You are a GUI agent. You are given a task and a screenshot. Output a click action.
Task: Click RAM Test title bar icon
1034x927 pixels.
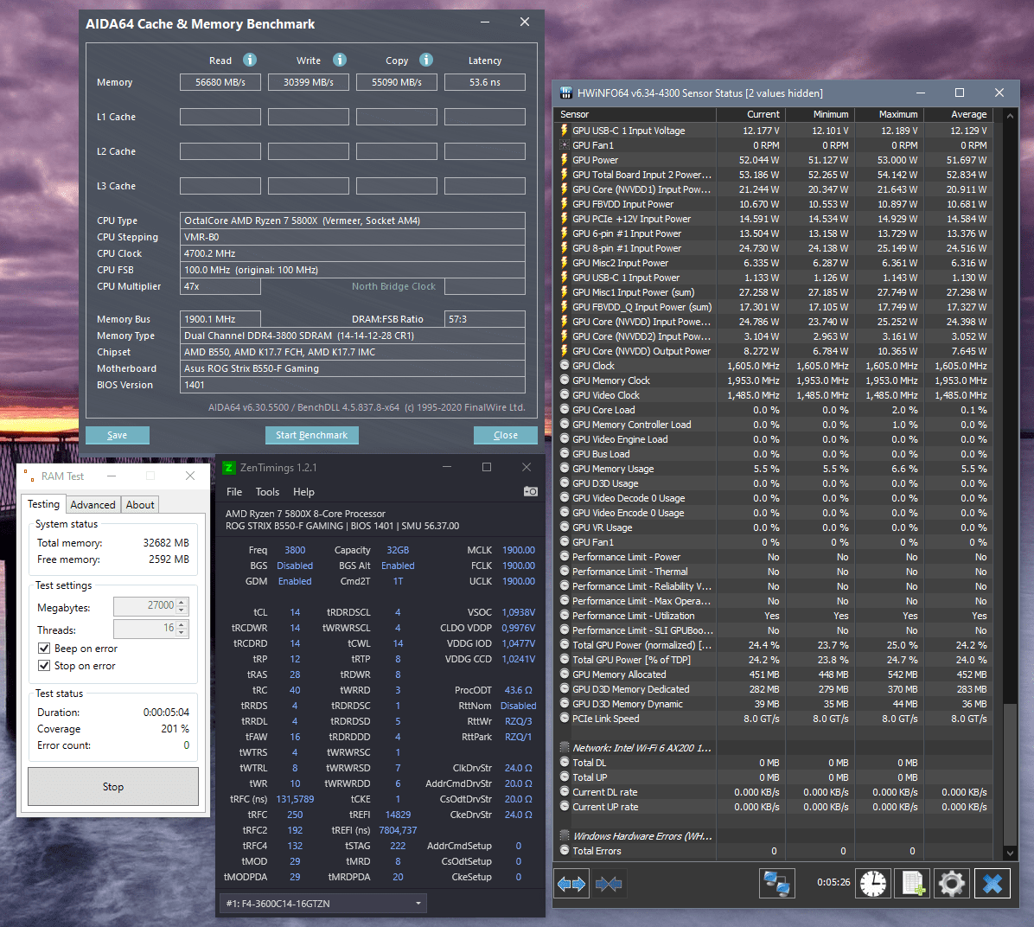coord(29,476)
